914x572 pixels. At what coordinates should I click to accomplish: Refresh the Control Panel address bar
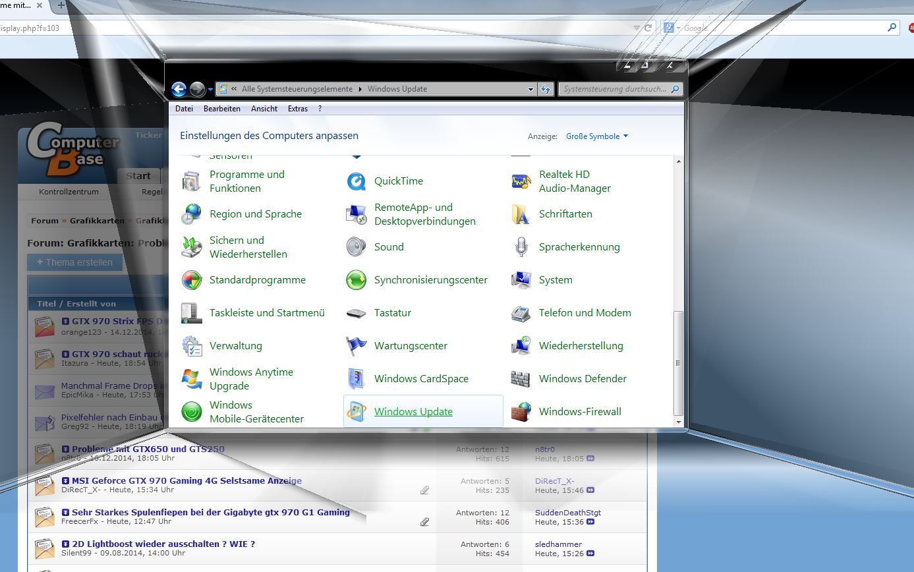click(x=546, y=89)
